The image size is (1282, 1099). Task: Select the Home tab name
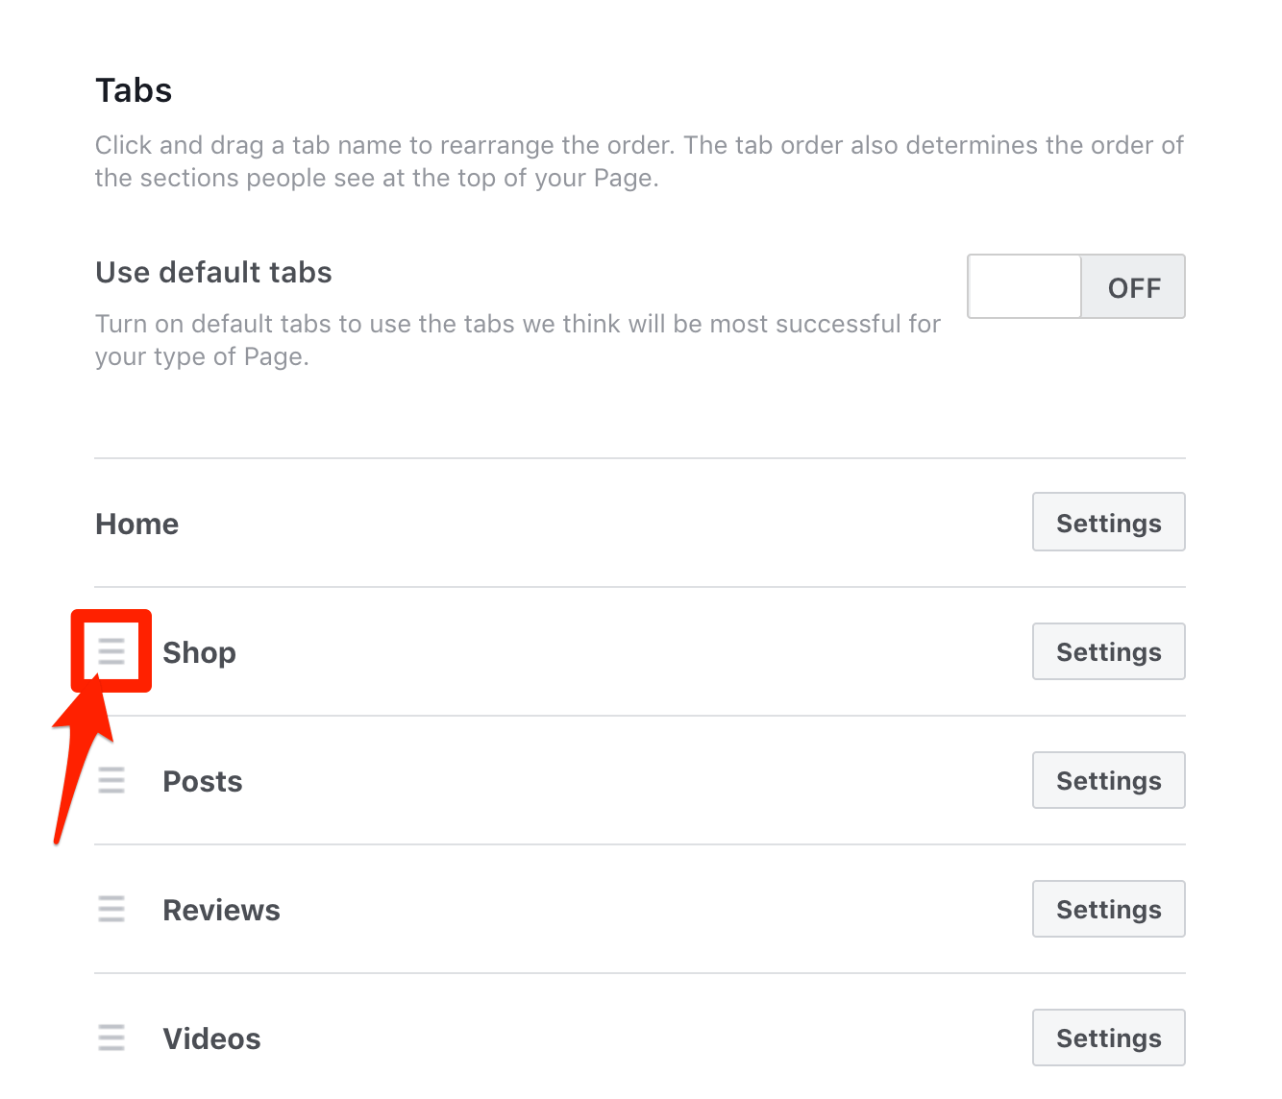pos(137,524)
